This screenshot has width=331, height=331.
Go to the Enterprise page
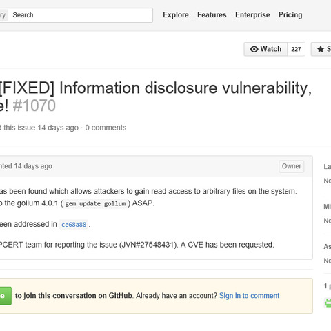(252, 15)
